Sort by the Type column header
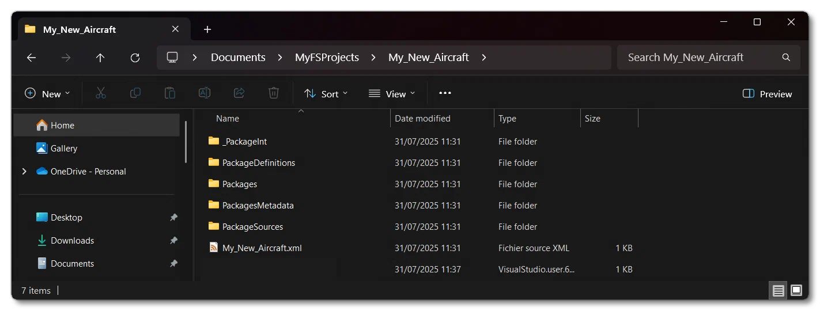The width and height of the screenshot is (820, 311). coord(507,119)
